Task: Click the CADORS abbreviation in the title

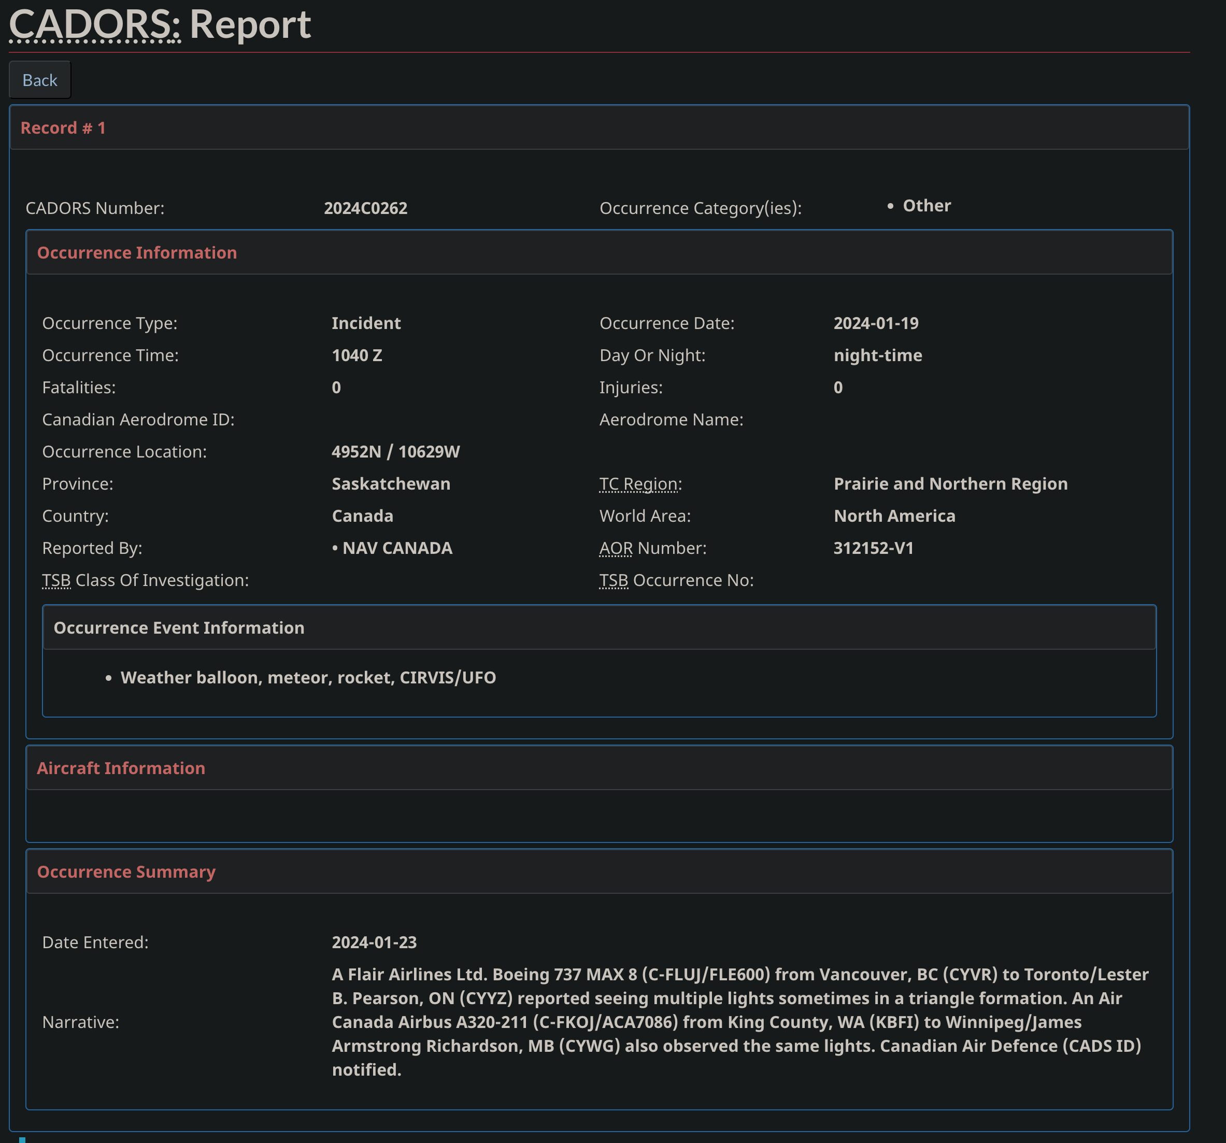Action: (x=94, y=25)
